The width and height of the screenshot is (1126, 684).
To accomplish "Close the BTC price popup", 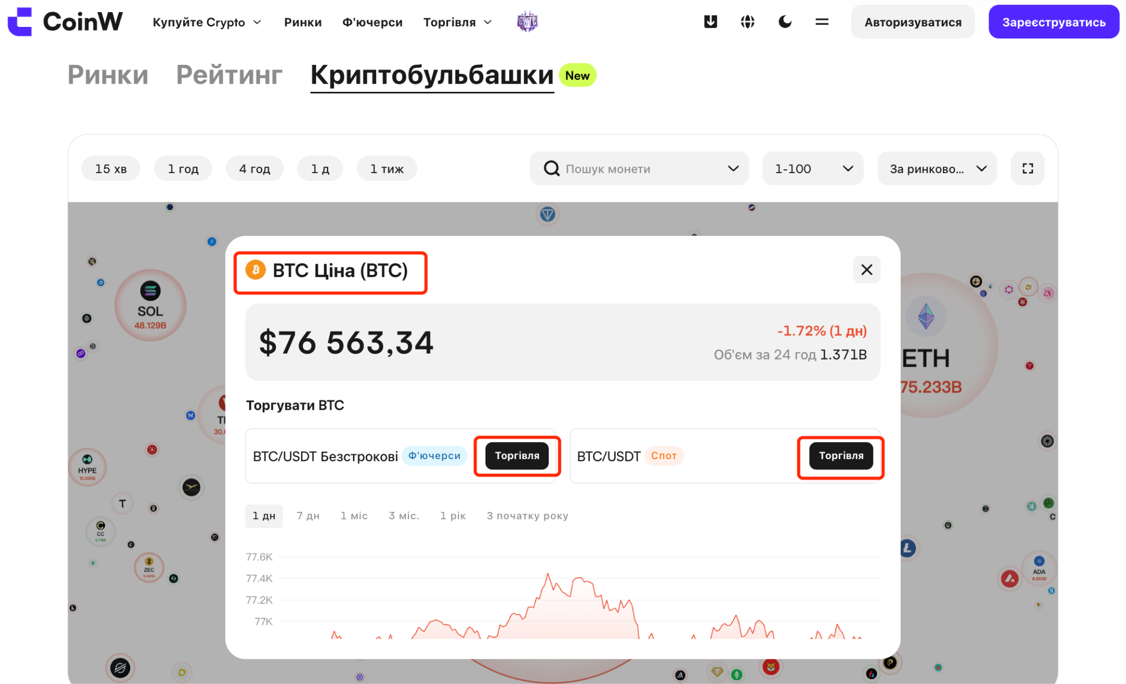I will (x=866, y=269).
